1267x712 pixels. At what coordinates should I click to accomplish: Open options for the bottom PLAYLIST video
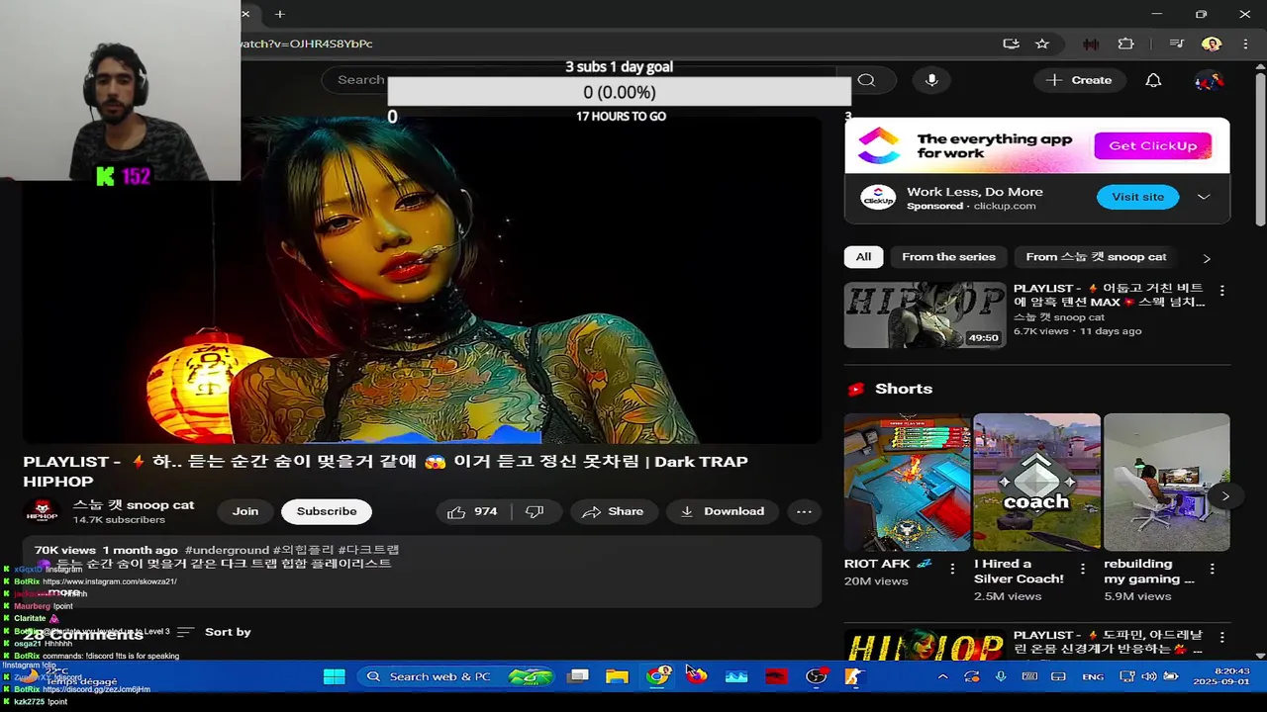point(1222,638)
